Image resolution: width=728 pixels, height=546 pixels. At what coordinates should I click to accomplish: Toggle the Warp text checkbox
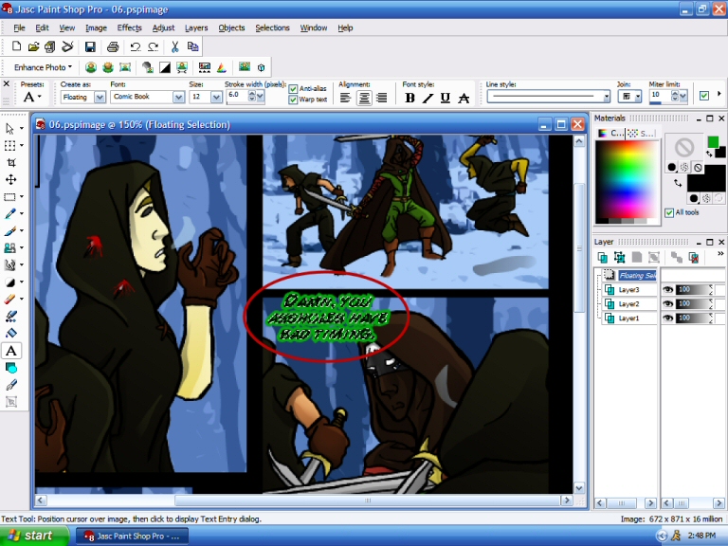click(293, 100)
